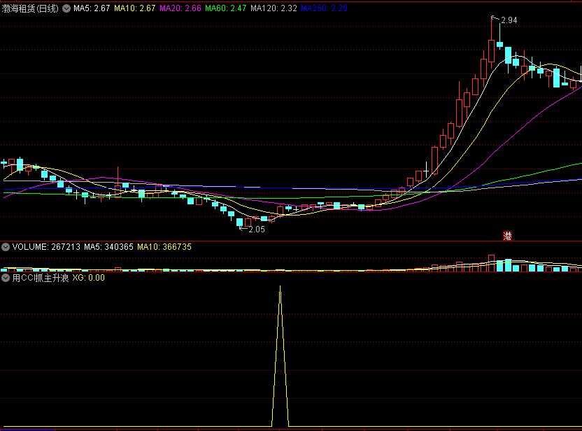The height and width of the screenshot is (431, 582).
Task: Click the yellow XG signal spike peak
Action: pyautogui.click(x=281, y=287)
